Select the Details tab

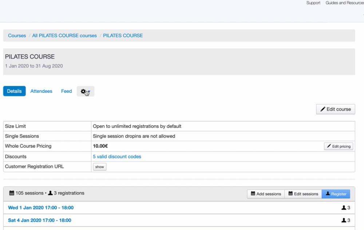coord(15,91)
